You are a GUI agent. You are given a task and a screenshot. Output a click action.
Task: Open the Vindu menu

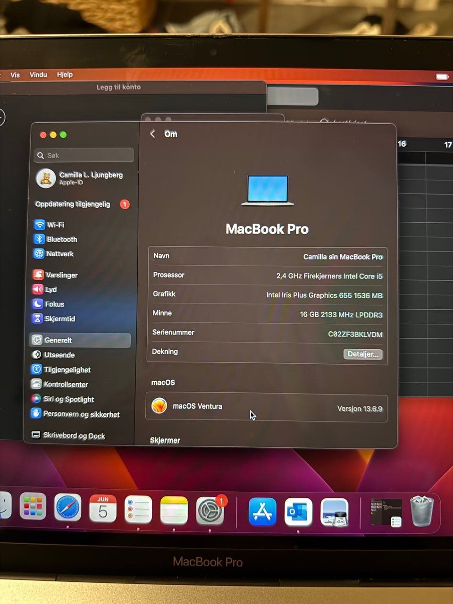pyautogui.click(x=38, y=75)
